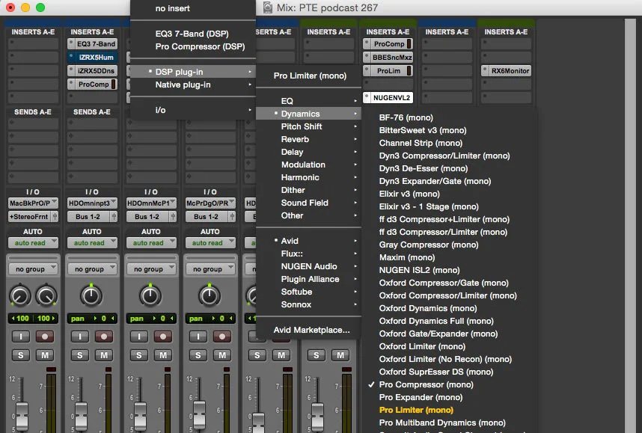Mute the second track
Viewport: 642px width, 433px height.
[x=104, y=355]
